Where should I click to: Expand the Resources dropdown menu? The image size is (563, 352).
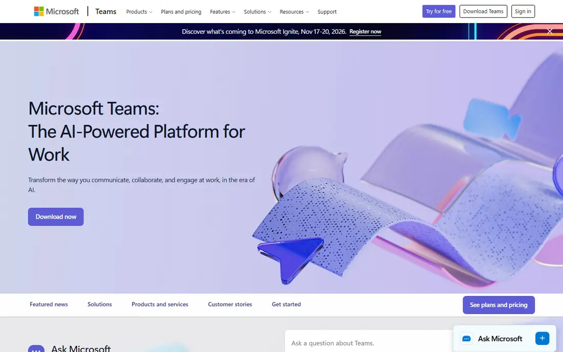pos(294,12)
